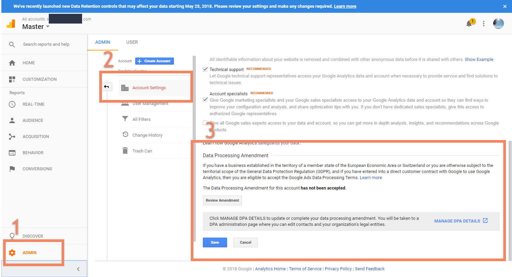Image resolution: width=512 pixels, height=277 pixels.
Task: Click the external link icon beside Manage DPA Details
Action: [485, 220]
